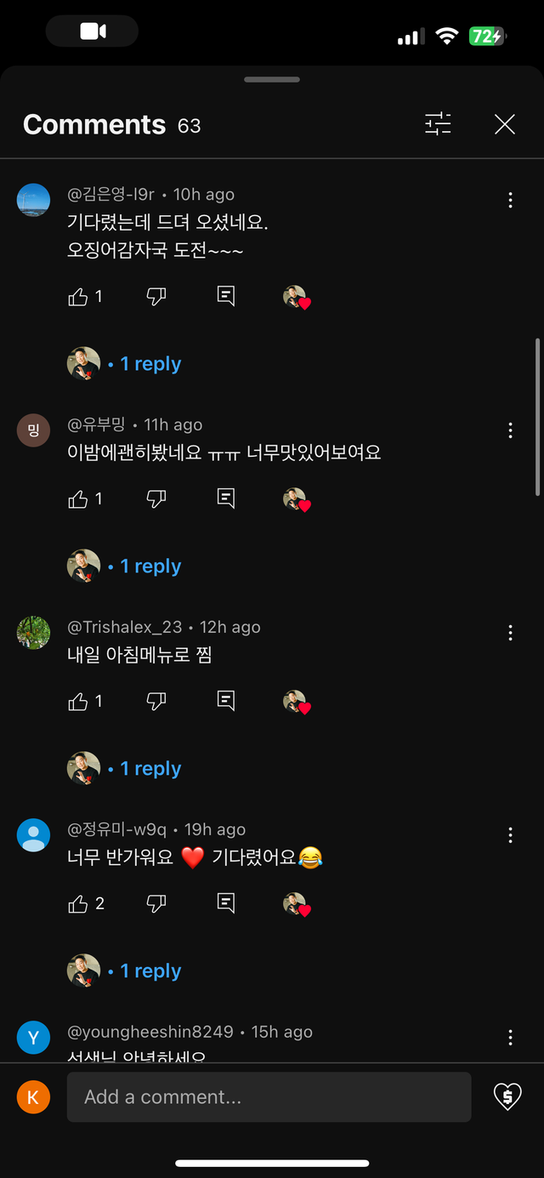Viewport: 544px width, 1178px height.
Task: Expand the 1 reply under @유부밍's comment
Action: [x=150, y=566]
